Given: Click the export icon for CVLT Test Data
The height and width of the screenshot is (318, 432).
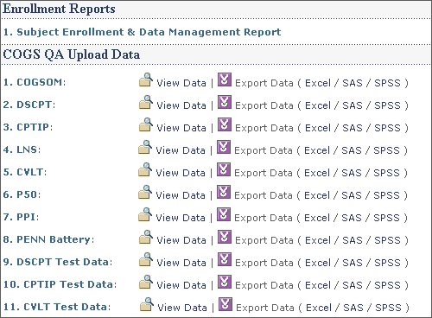Looking at the screenshot, I should point(226,304).
